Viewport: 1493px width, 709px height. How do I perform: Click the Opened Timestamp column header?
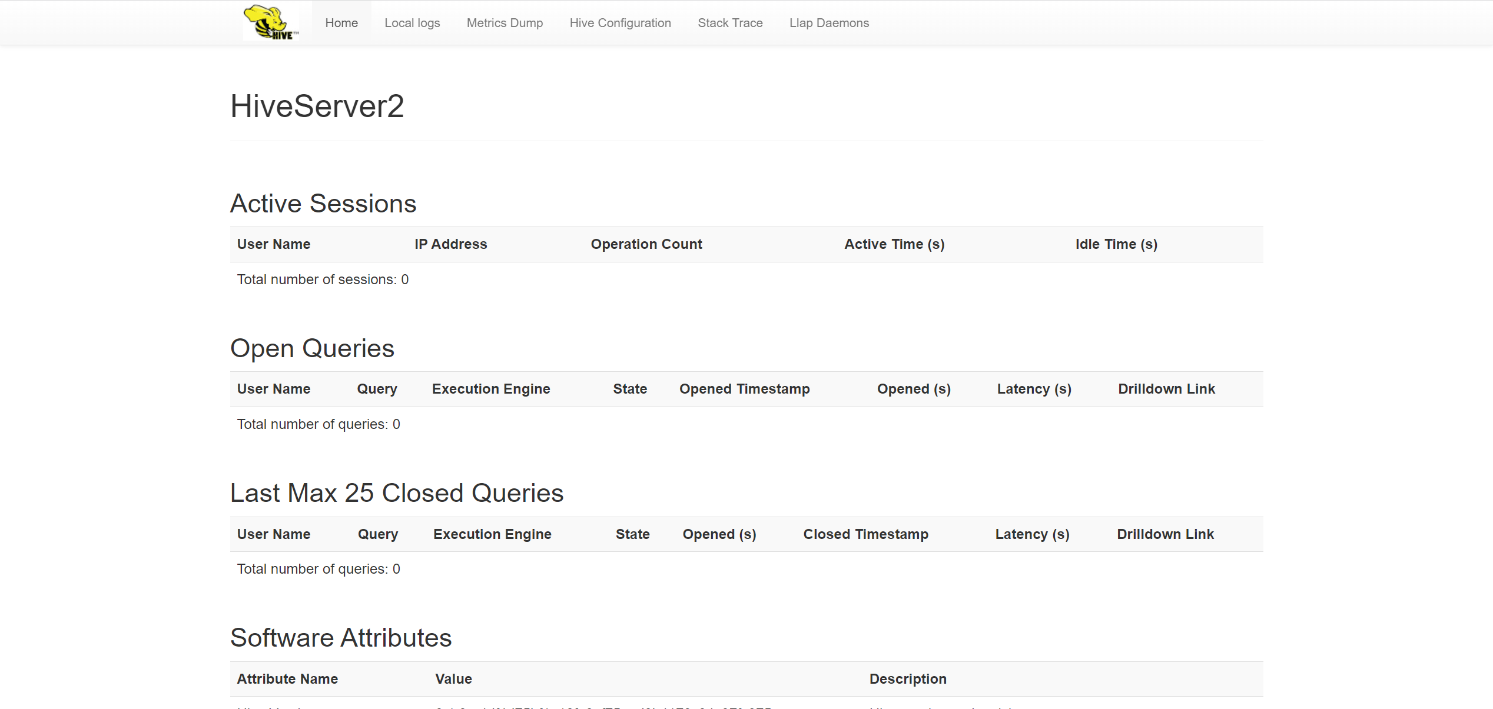(744, 389)
